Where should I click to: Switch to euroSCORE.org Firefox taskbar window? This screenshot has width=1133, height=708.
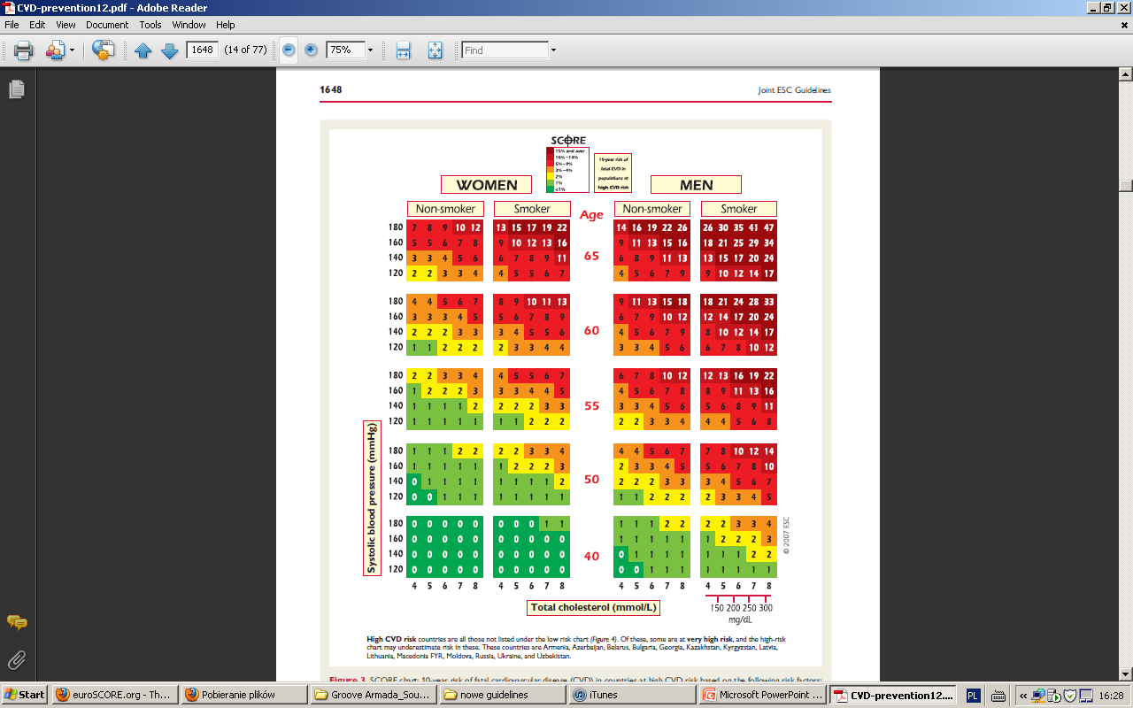click(115, 695)
